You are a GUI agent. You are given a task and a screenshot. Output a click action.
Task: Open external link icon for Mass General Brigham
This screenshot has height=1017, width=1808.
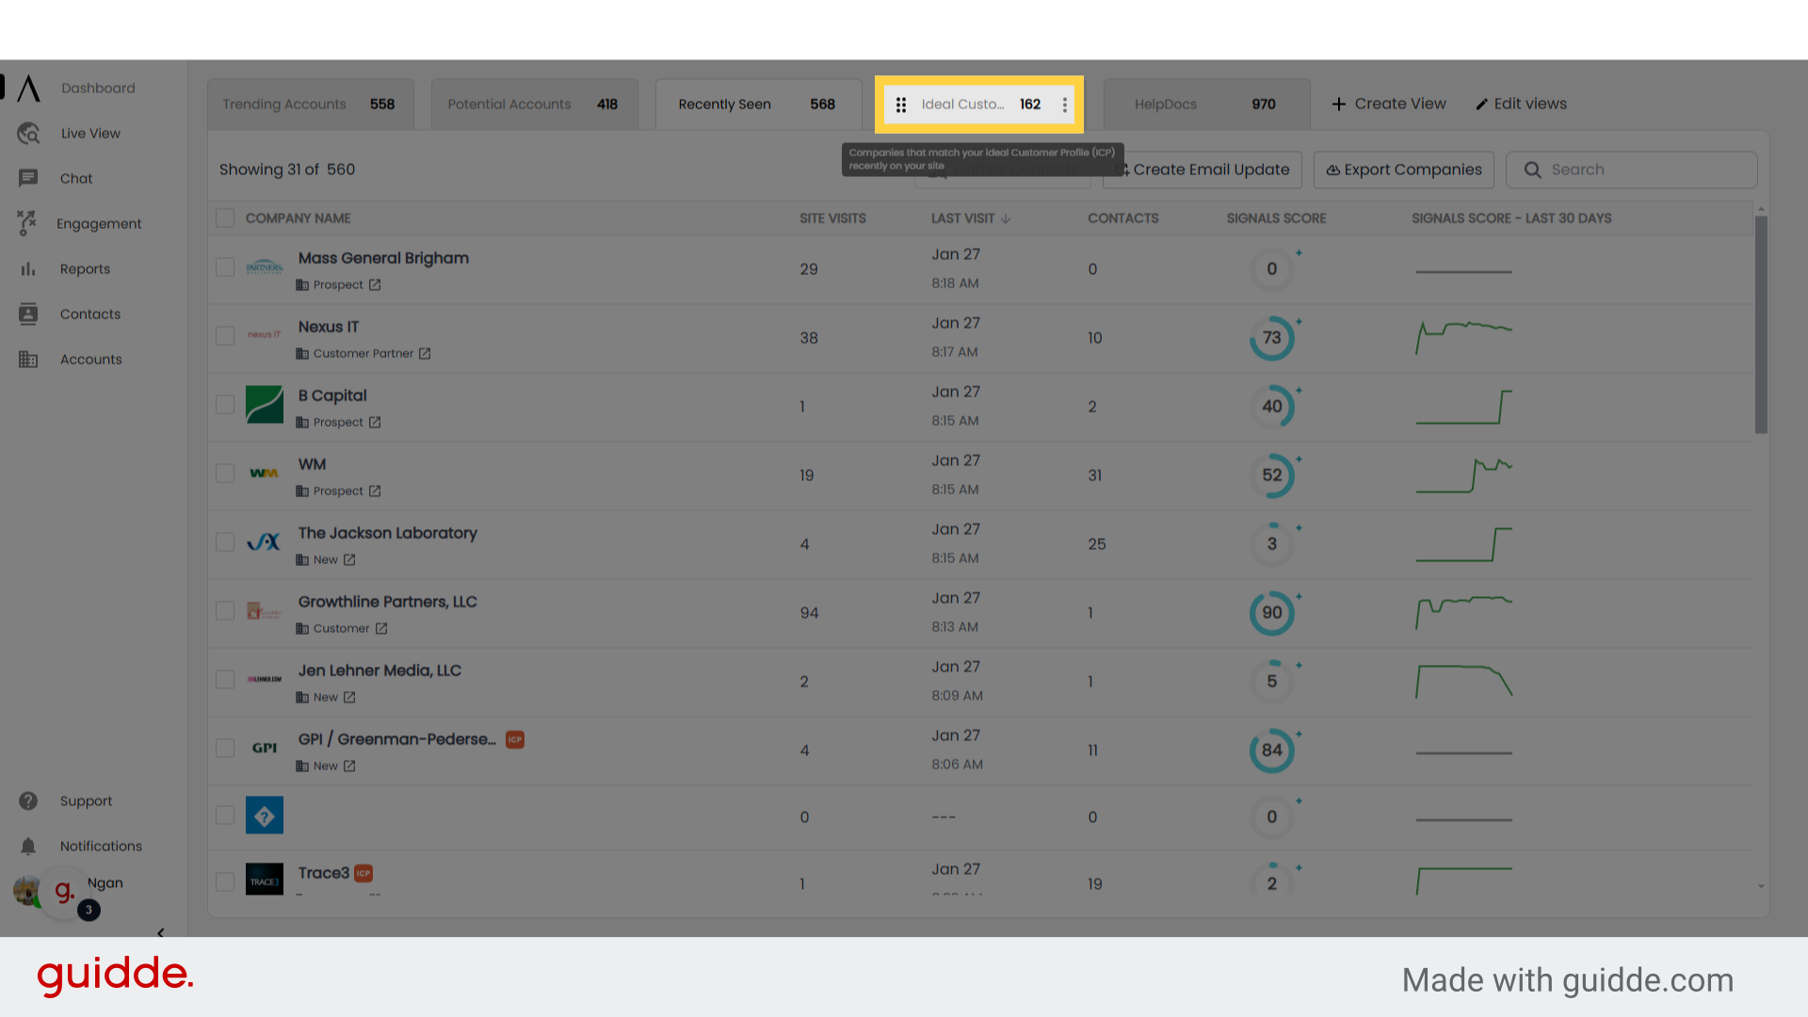point(375,284)
